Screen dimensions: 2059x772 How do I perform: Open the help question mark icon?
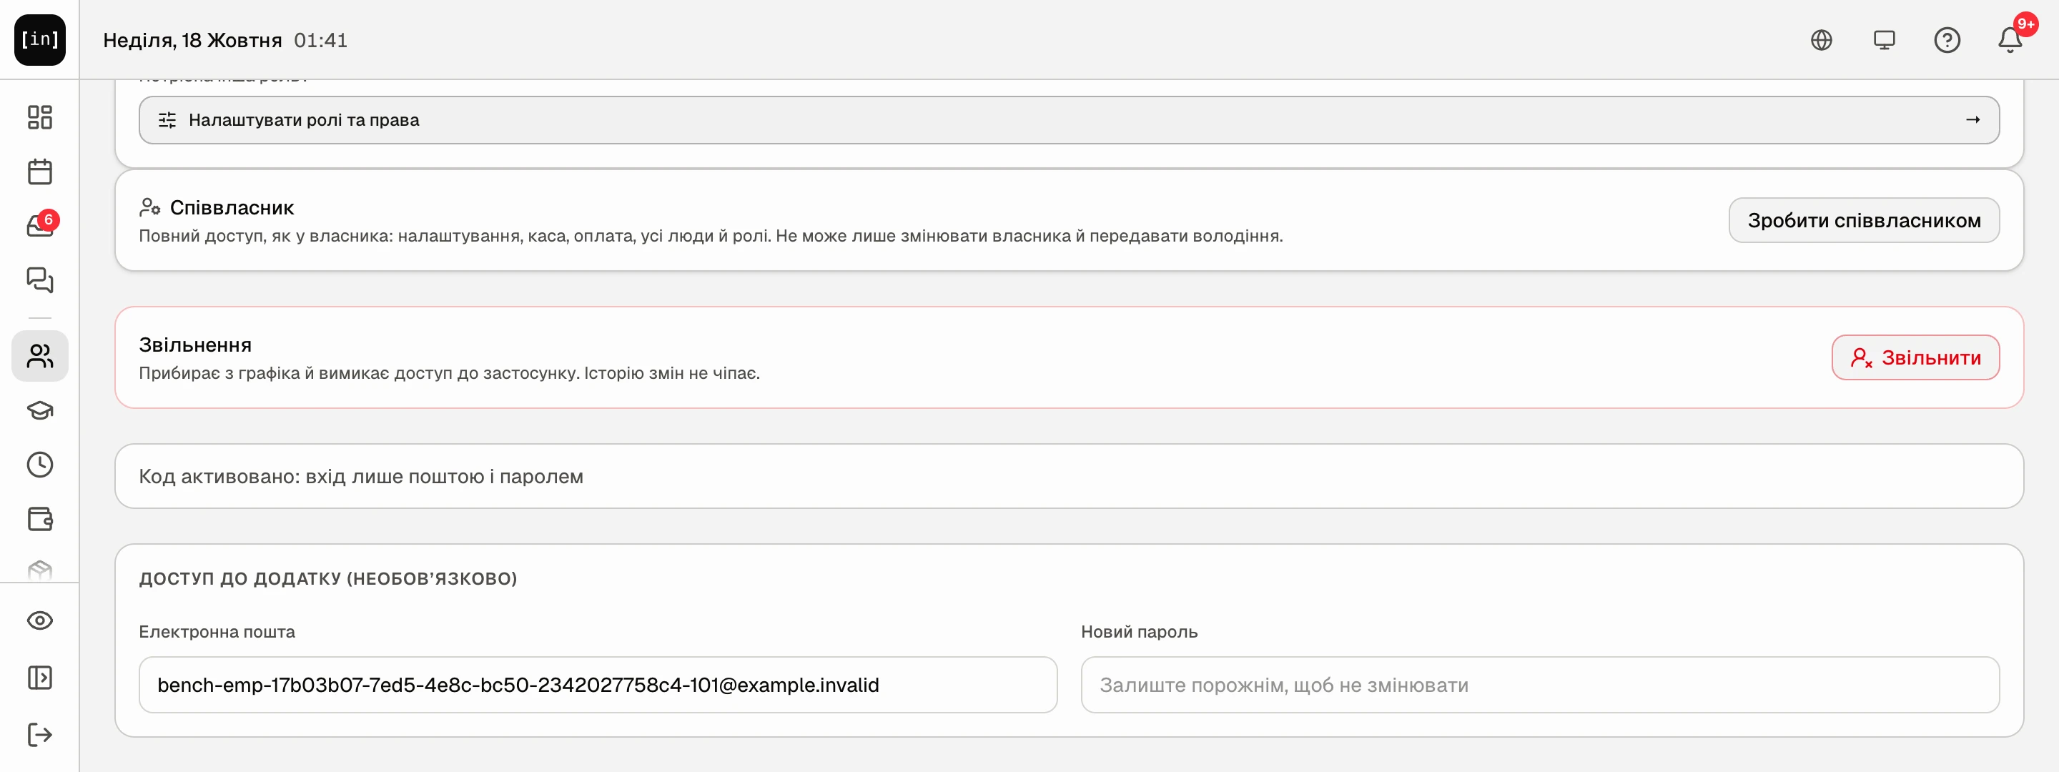coord(1947,40)
